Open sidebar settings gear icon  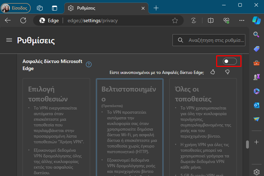click(x=256, y=172)
